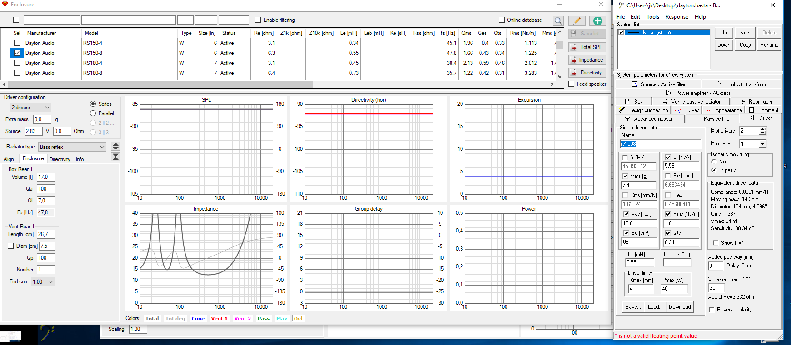Increase the # of drivers stepper
The height and width of the screenshot is (345, 791).
[763, 129]
